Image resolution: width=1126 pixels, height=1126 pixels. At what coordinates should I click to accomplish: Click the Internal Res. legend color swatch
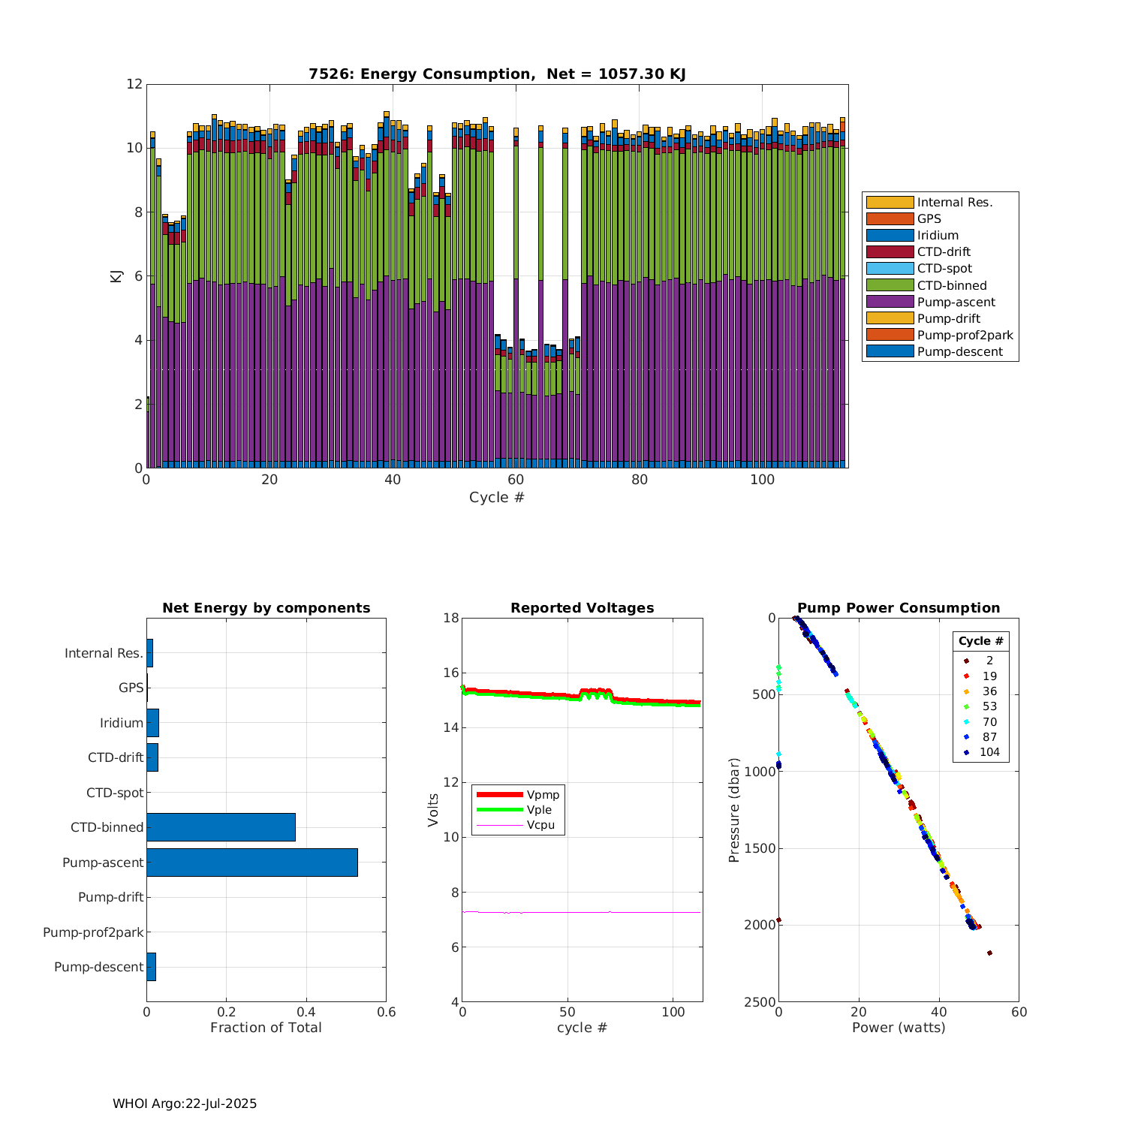(x=890, y=202)
